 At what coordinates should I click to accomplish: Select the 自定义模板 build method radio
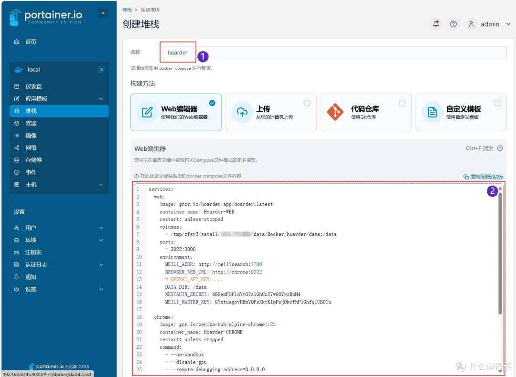click(x=497, y=103)
